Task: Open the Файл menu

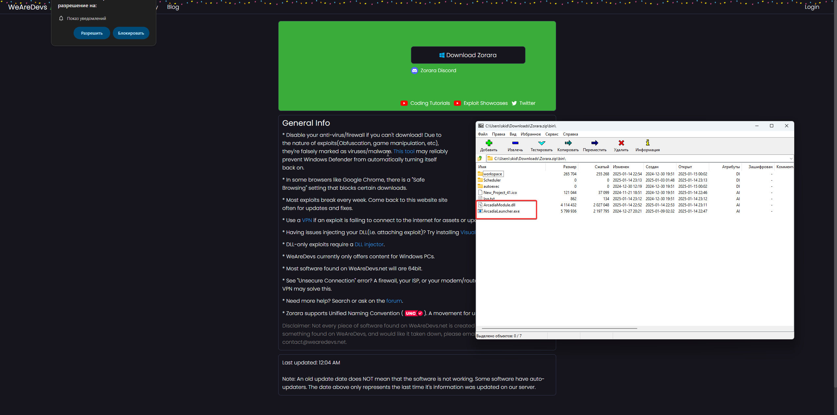Action: coord(483,134)
